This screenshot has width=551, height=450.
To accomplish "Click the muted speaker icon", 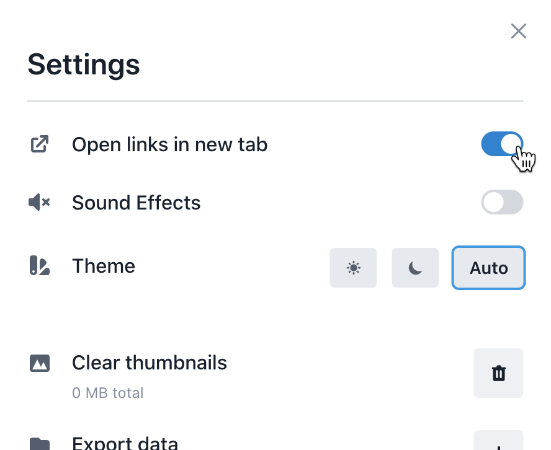I will coord(39,202).
